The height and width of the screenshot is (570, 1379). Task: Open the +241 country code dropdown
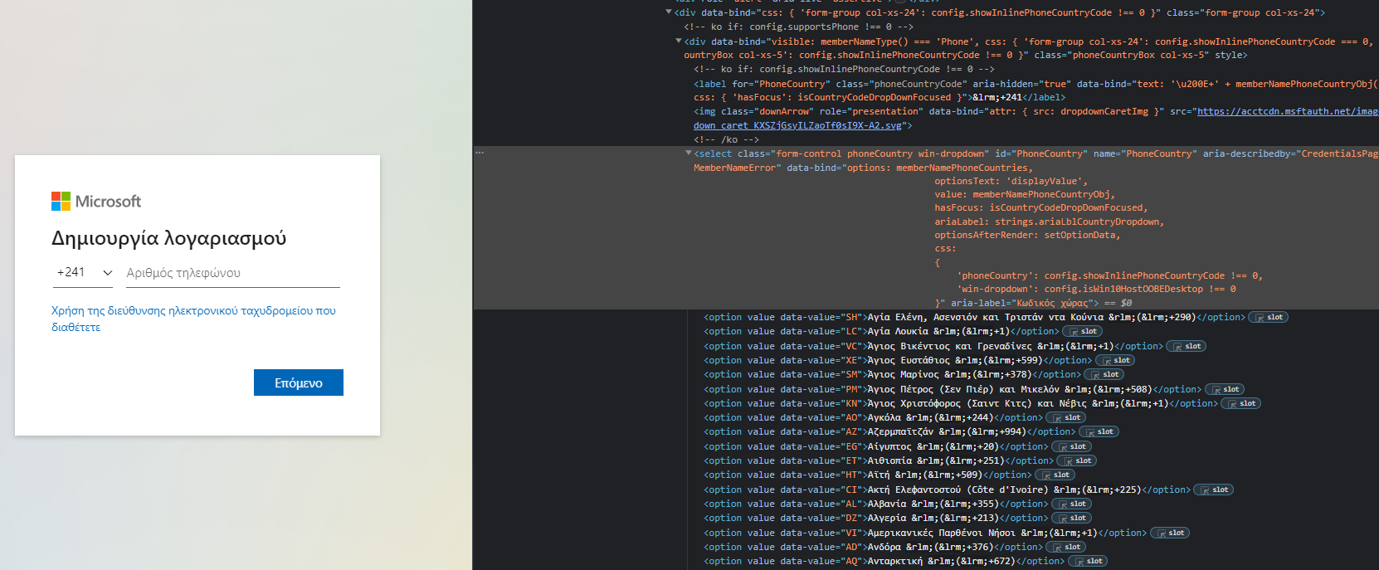[85, 273]
